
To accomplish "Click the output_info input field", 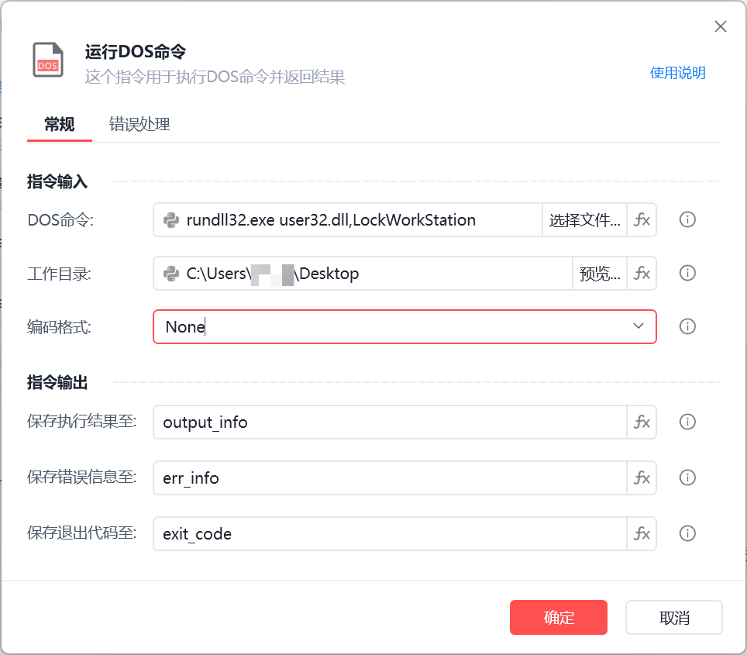I will pos(389,422).
